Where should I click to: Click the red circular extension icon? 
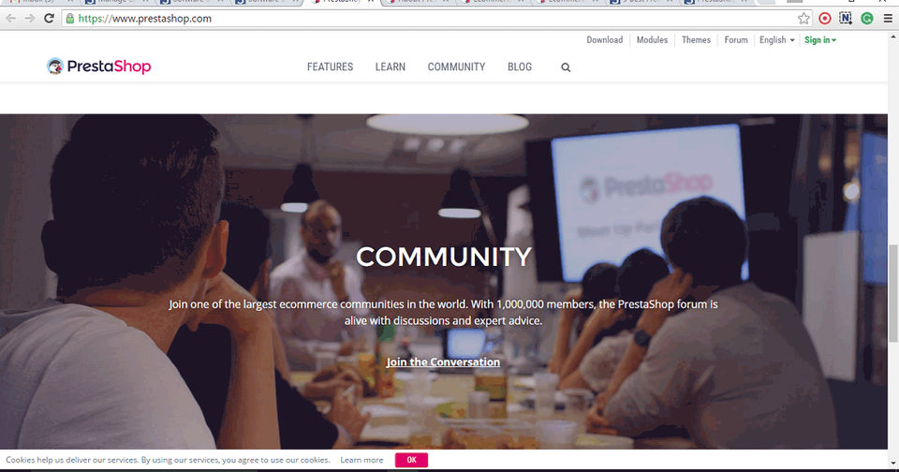(x=824, y=19)
